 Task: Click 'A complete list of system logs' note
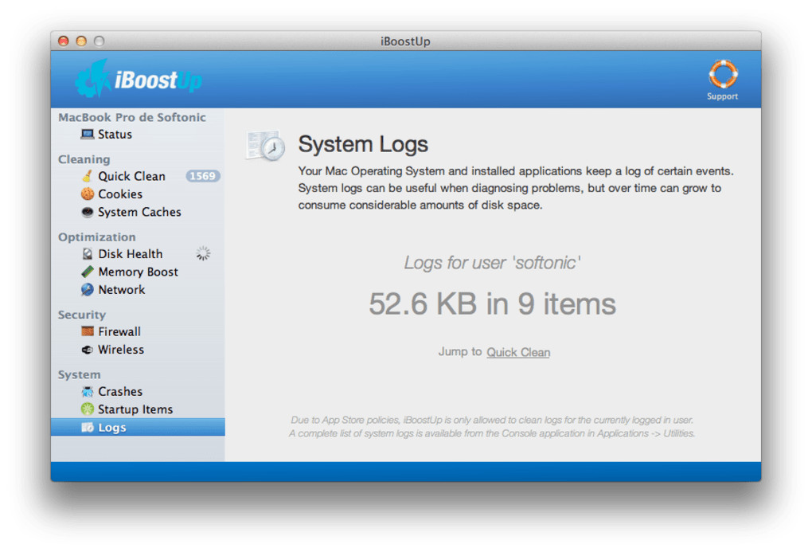[492, 433]
